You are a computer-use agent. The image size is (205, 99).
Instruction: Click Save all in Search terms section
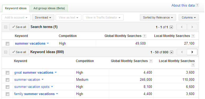click(19, 27)
